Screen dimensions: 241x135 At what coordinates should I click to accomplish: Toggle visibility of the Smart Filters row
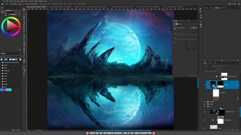(x=212, y=93)
